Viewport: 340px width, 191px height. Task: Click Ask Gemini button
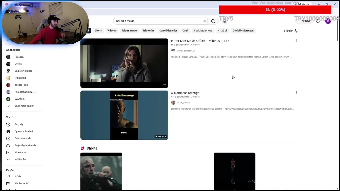302,4
